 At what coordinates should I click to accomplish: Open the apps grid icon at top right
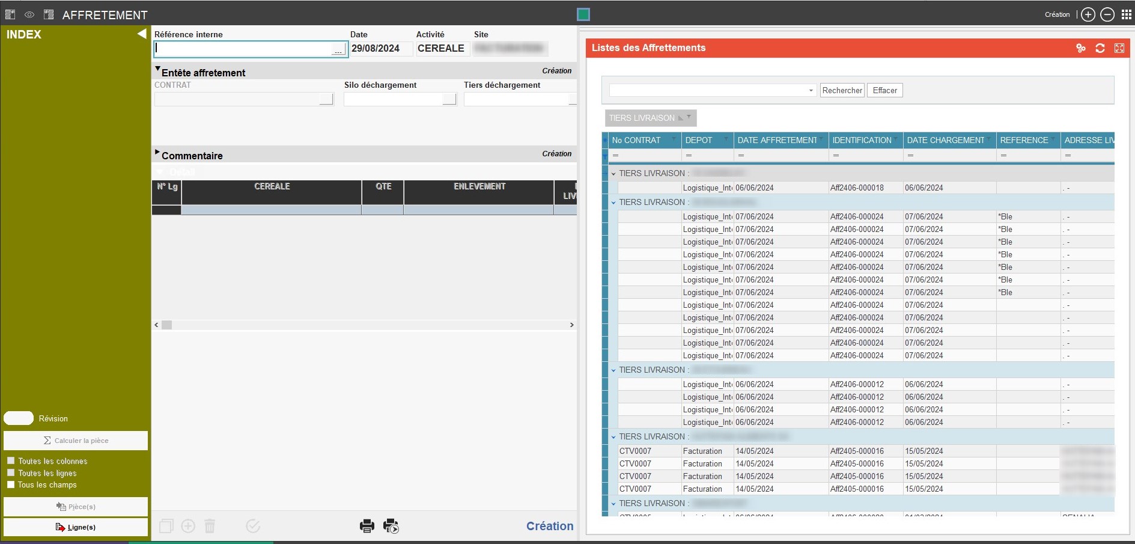pos(1127,14)
